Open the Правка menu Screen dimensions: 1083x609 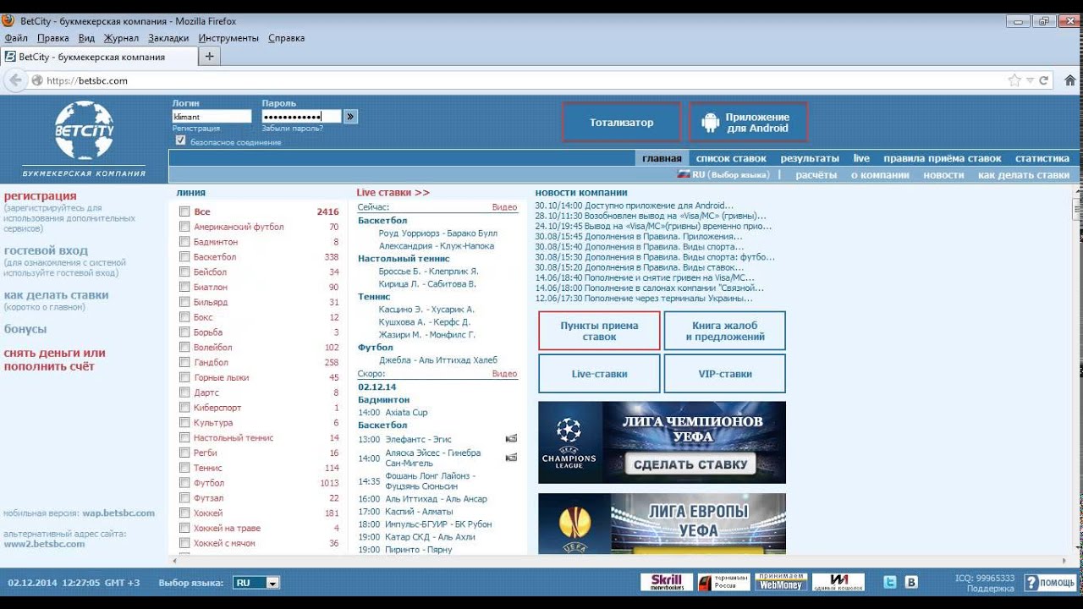[53, 38]
